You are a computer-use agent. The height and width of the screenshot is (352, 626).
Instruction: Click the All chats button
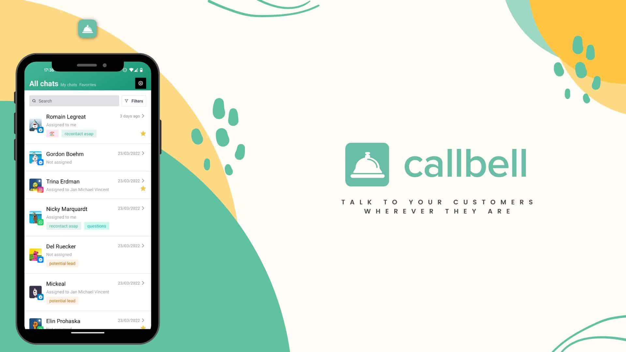(x=43, y=83)
